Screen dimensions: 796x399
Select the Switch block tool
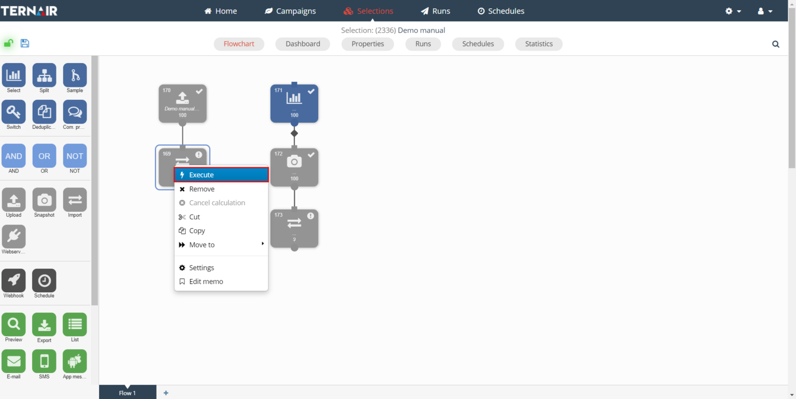pyautogui.click(x=13, y=112)
